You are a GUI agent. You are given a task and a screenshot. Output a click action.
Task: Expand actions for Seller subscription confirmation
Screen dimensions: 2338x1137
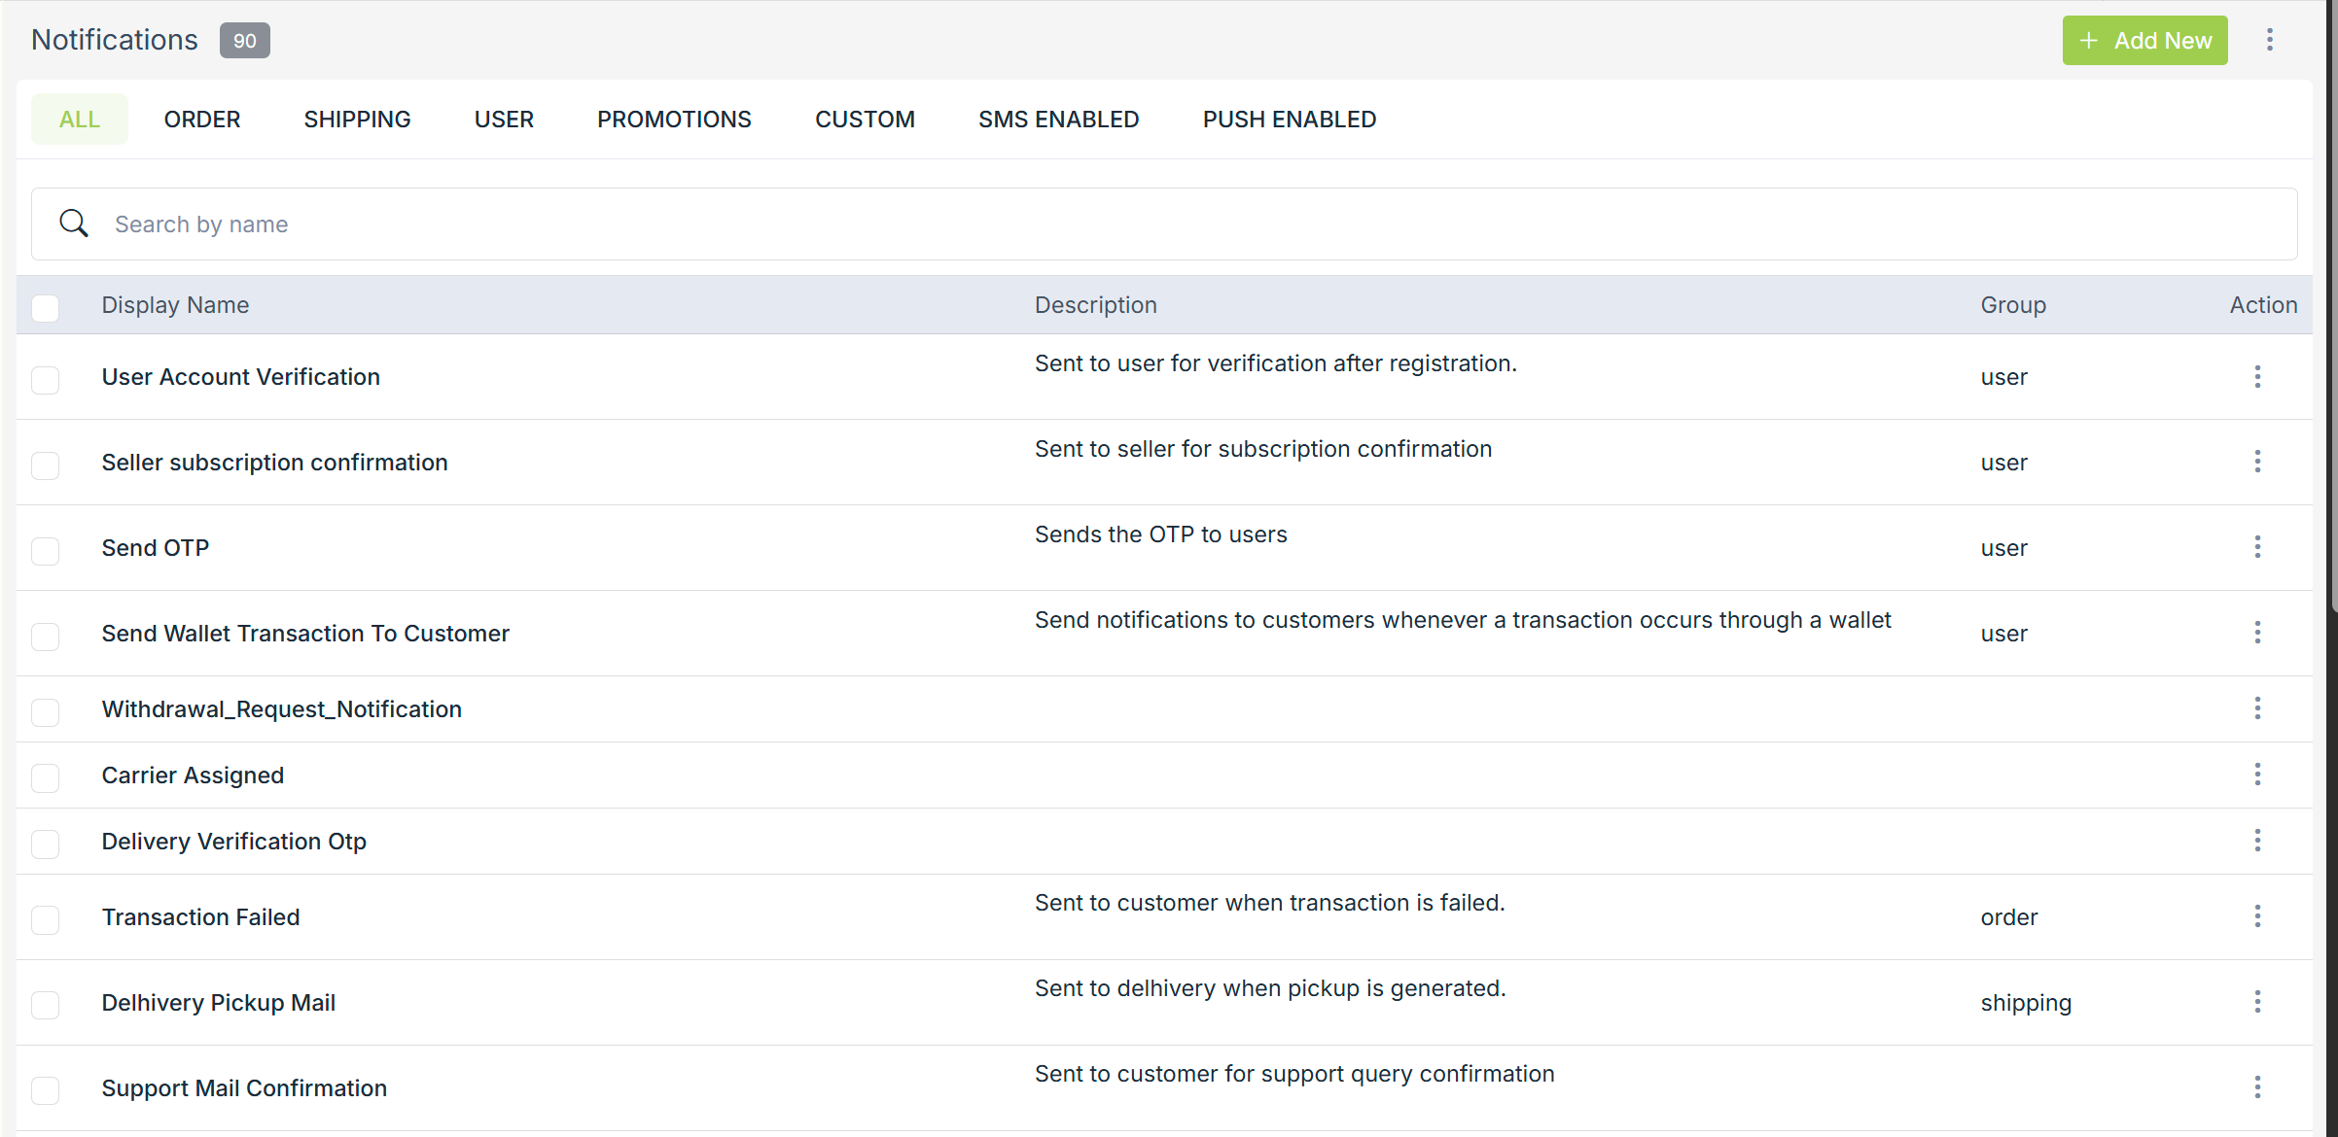click(2256, 462)
